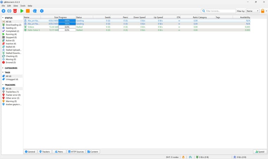Start torrents with green play icon
Screen dimensions: 268x159
coord(22,11)
